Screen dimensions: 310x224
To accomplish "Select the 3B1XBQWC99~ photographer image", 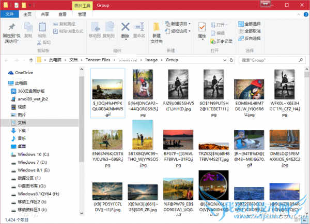I will pos(143,135).
